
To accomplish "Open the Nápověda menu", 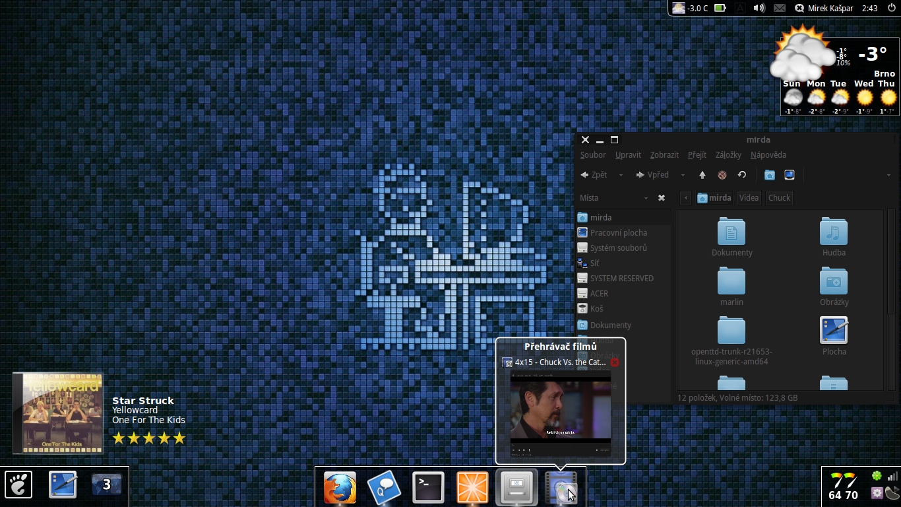I will 768,155.
